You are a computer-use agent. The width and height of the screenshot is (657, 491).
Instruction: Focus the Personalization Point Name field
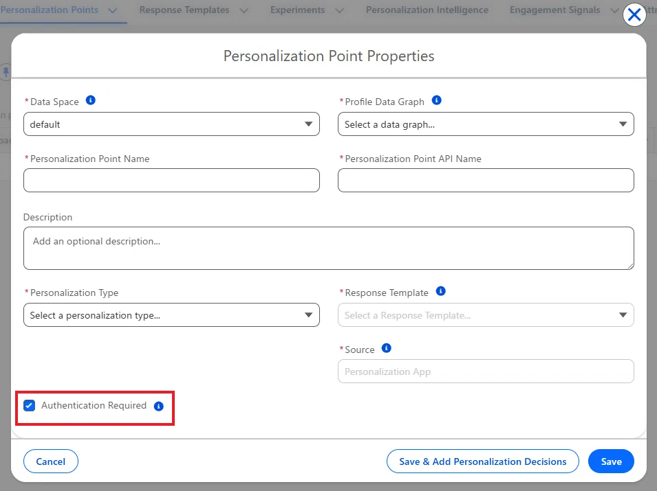point(171,180)
